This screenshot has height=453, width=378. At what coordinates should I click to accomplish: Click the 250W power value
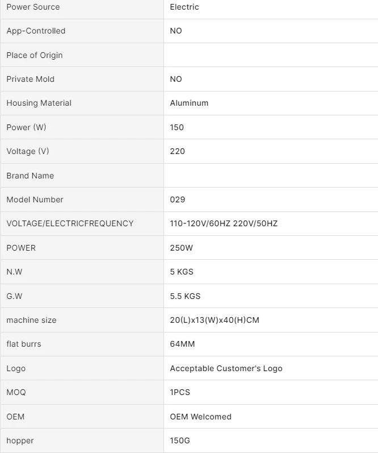click(x=182, y=248)
